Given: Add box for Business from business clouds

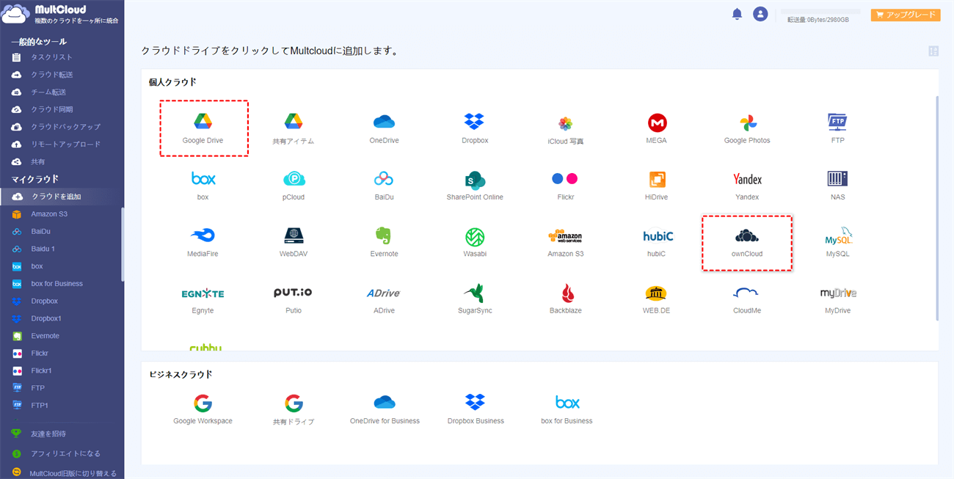Looking at the screenshot, I should 567,409.
